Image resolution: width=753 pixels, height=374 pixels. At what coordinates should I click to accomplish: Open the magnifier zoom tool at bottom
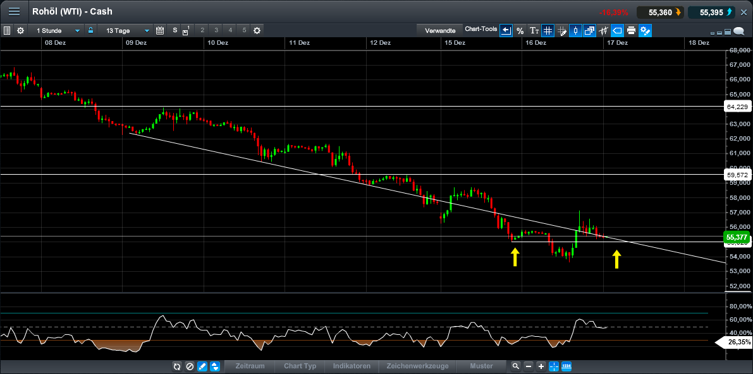coord(516,366)
